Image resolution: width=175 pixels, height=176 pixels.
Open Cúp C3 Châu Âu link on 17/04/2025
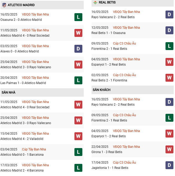124,163
